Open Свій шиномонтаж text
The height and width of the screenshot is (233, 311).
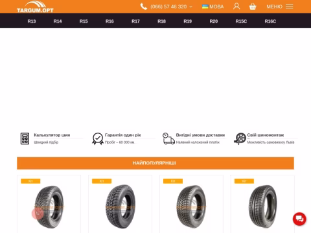point(266,135)
